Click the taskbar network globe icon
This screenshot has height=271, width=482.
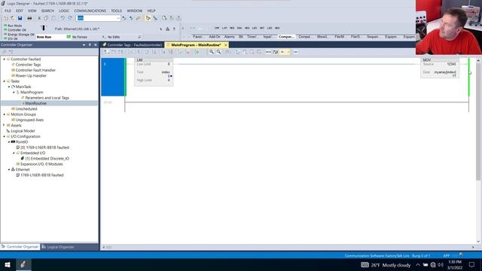click(x=433, y=264)
